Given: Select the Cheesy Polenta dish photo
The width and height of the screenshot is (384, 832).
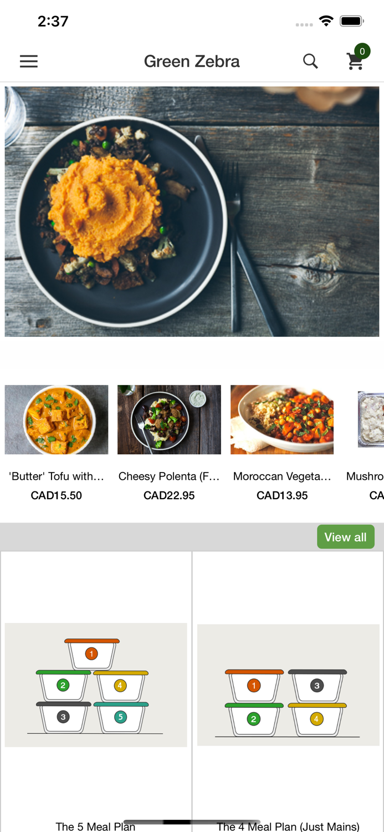Looking at the screenshot, I should (x=169, y=420).
